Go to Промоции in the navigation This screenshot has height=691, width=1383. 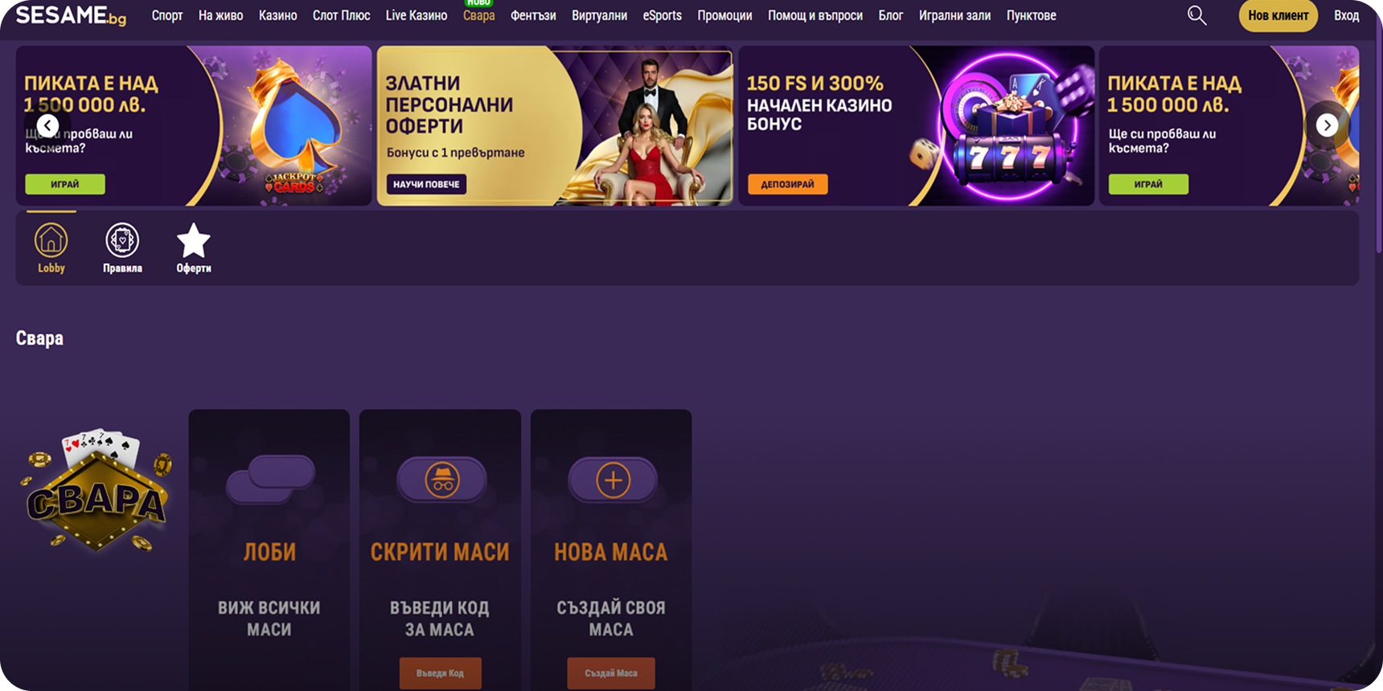(724, 15)
